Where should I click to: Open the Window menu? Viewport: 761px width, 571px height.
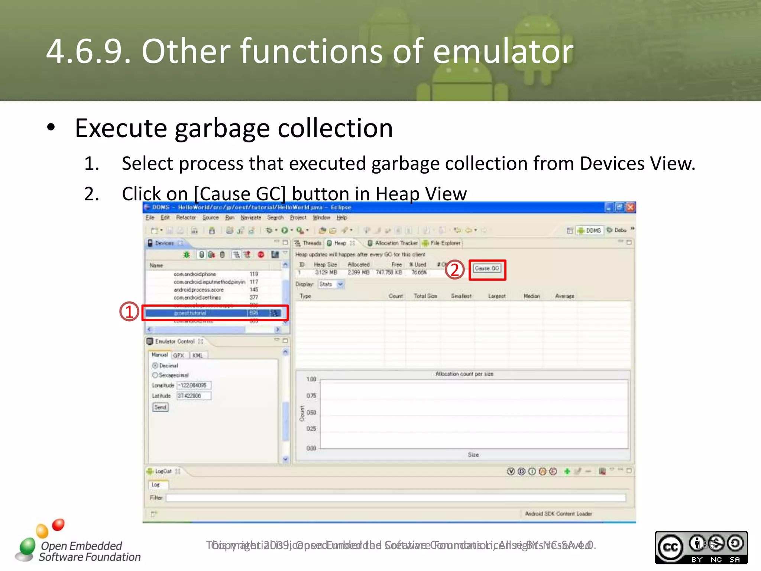coord(321,217)
